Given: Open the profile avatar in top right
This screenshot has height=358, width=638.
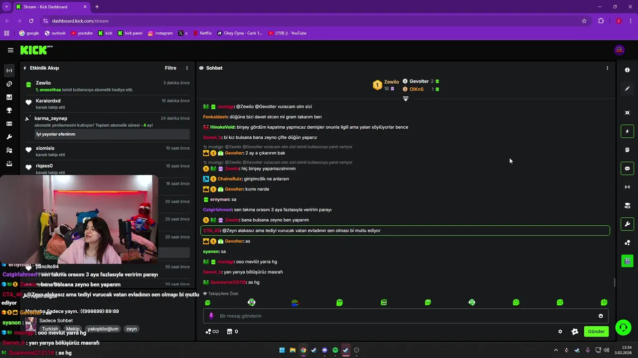Looking at the screenshot, I should [619, 50].
